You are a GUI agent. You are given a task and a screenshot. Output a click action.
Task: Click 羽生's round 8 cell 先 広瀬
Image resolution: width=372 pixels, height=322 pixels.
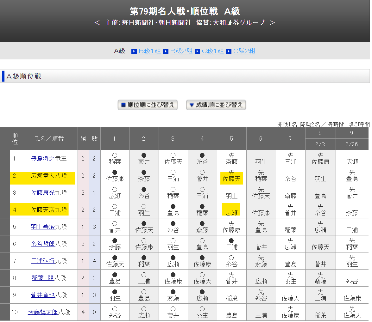pyautogui.click(x=320, y=227)
